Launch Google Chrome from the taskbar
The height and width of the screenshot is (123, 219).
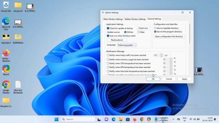pos(142,119)
